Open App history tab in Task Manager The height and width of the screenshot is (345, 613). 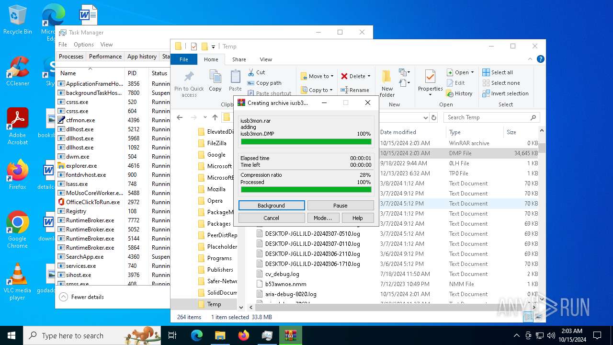click(142, 56)
